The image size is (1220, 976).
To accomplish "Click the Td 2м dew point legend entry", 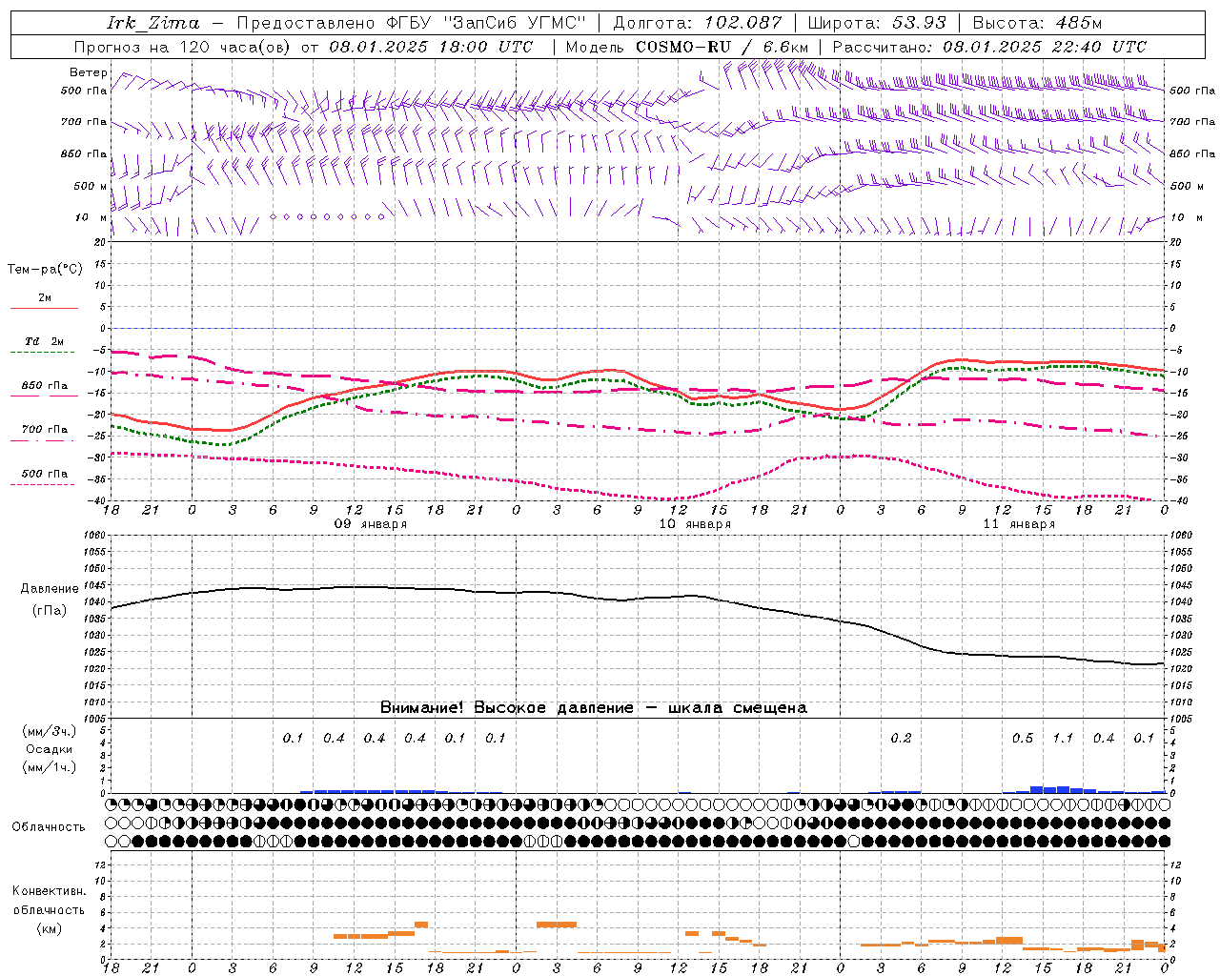I will point(44,341).
